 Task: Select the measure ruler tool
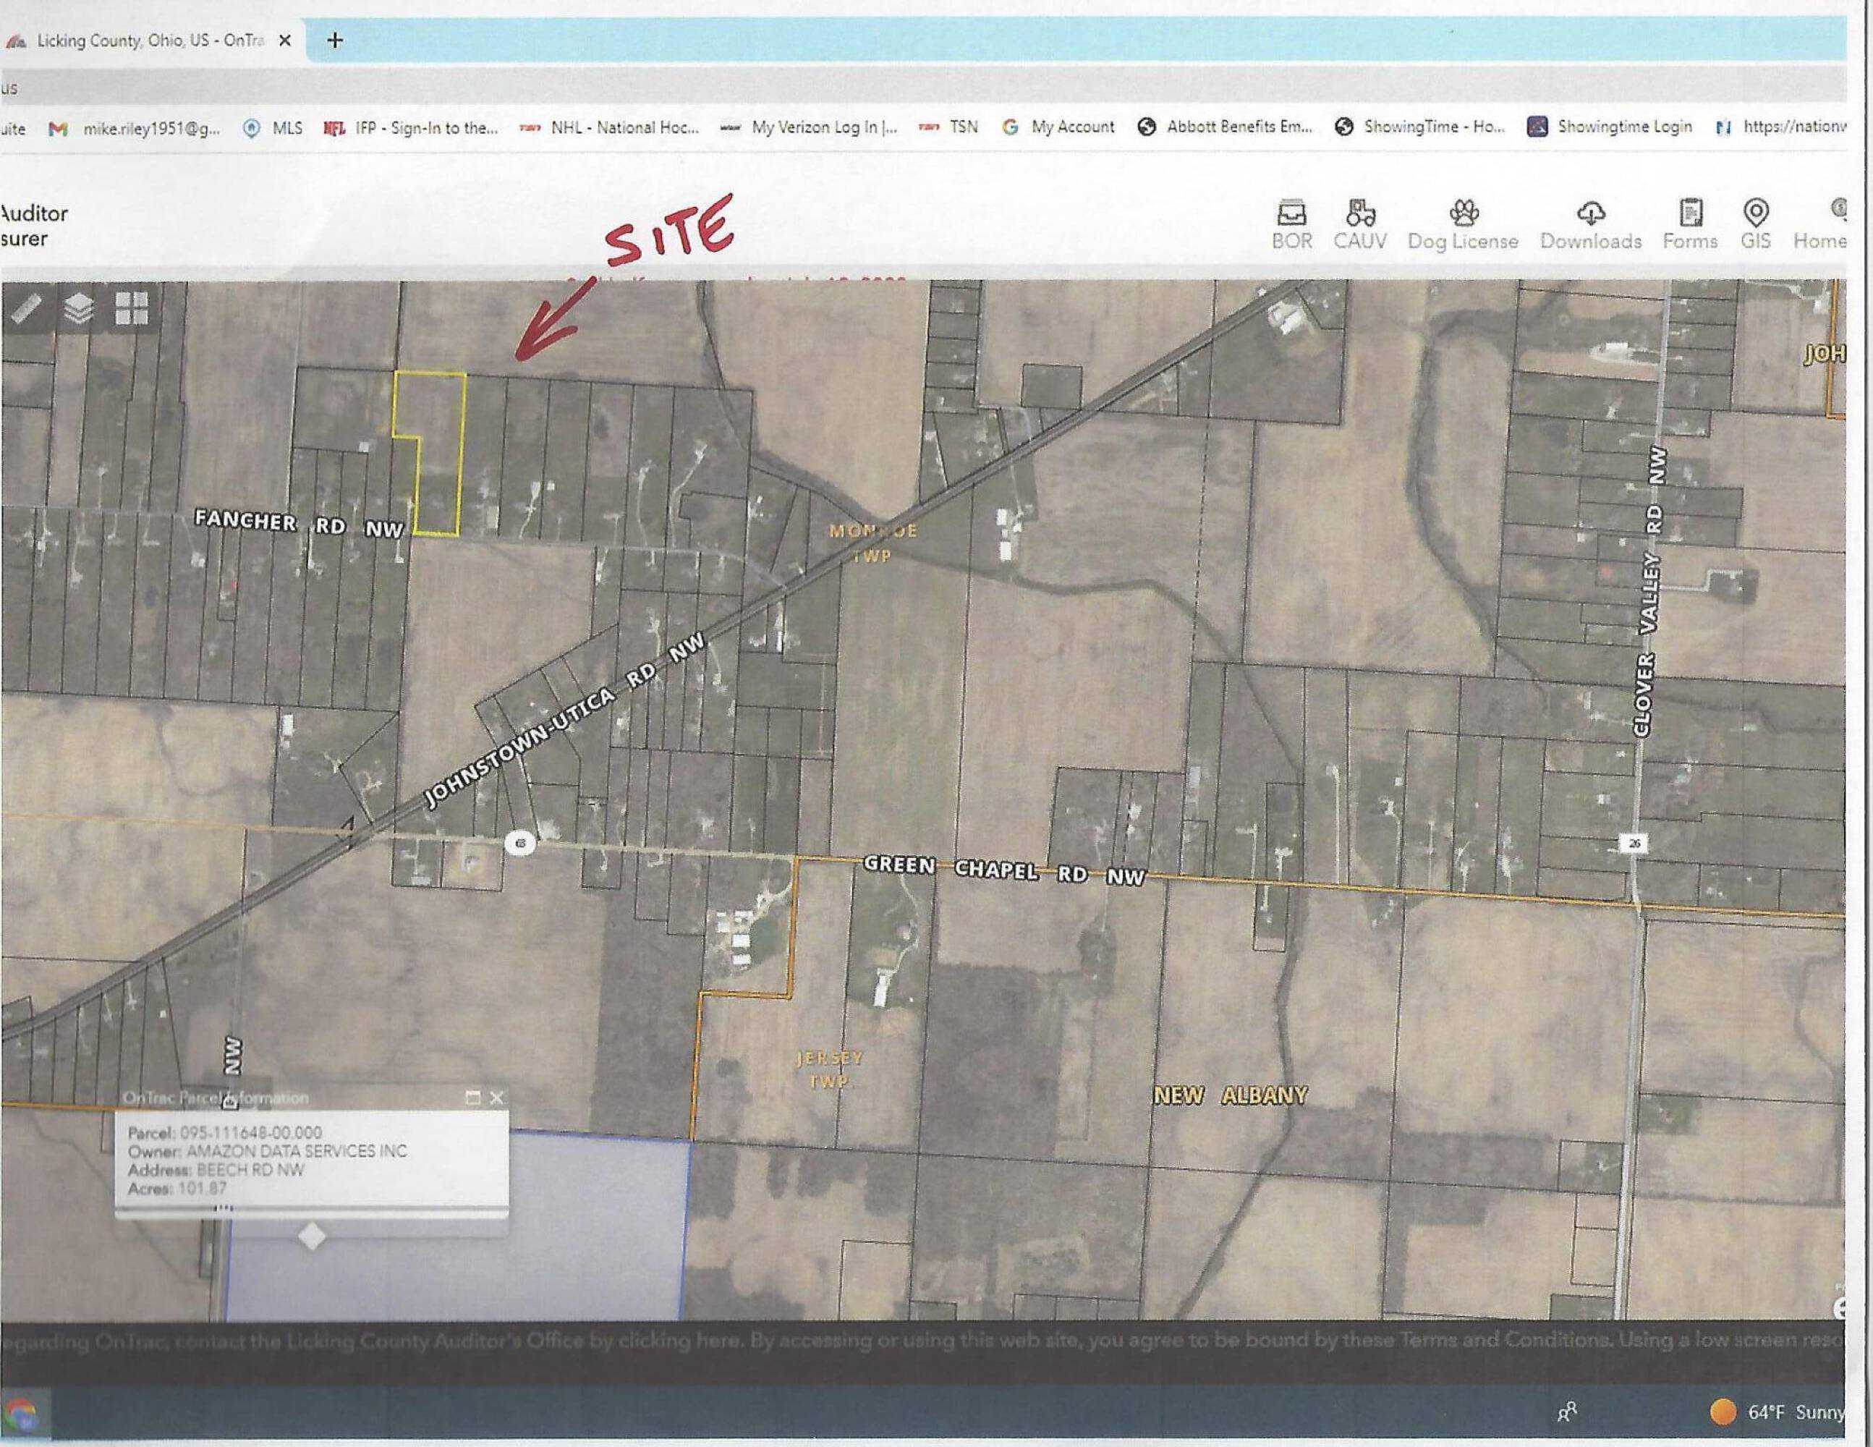click(x=27, y=309)
